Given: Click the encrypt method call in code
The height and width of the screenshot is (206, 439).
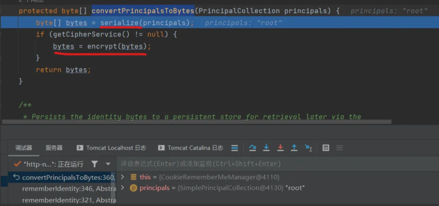Looking at the screenshot, I should (102, 46).
